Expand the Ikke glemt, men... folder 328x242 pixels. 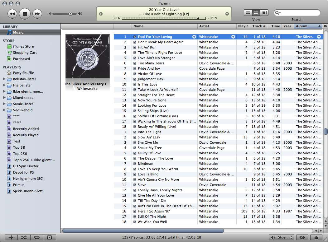4,91
